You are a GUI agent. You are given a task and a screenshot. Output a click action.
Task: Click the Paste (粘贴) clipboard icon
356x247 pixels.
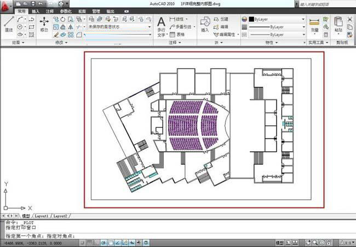click(338, 24)
